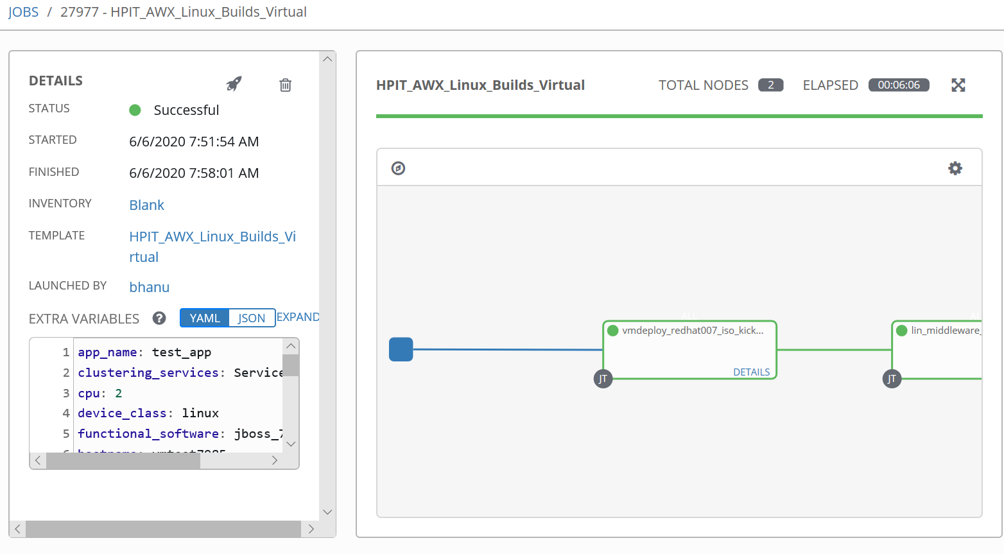Select the YAML view for extra variables
Viewport: 1004px width, 554px height.
coord(204,317)
